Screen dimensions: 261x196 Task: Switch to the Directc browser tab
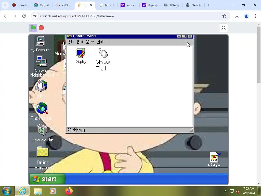pyautogui.click(x=20, y=5)
